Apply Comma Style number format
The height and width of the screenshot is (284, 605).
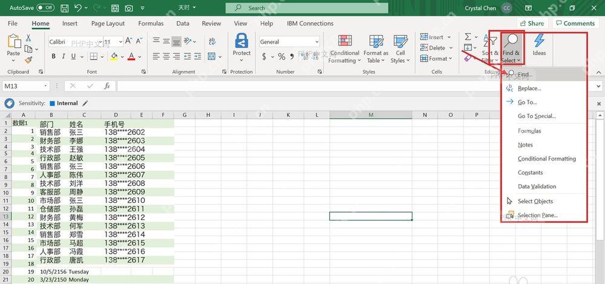pyautogui.click(x=292, y=57)
